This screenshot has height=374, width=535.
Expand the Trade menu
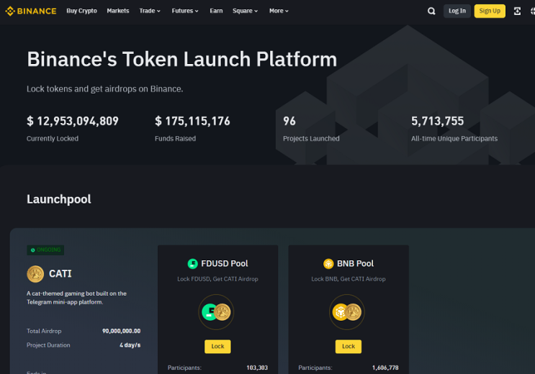tap(150, 11)
